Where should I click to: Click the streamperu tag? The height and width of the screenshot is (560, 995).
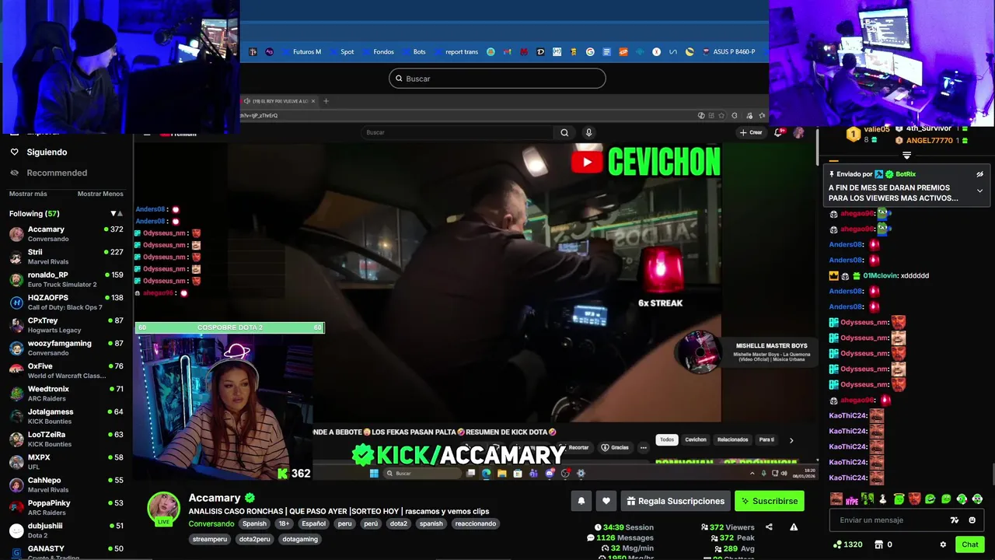210,539
